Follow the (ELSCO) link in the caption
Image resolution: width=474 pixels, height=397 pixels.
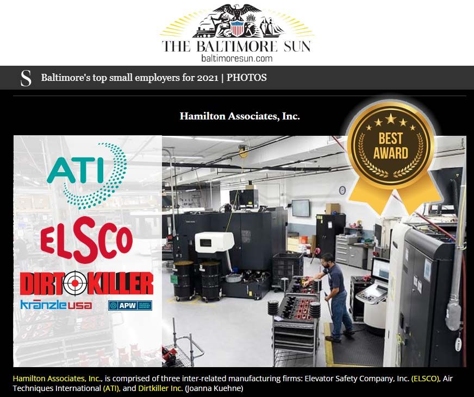[x=426, y=379]
